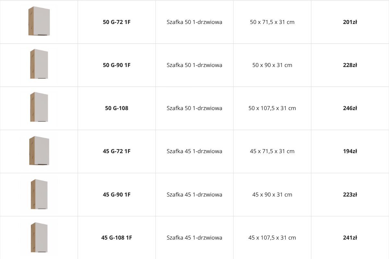This screenshot has width=389, height=259.
Task: Open the 45 G-72 1F cabinet image
Action: [39, 151]
